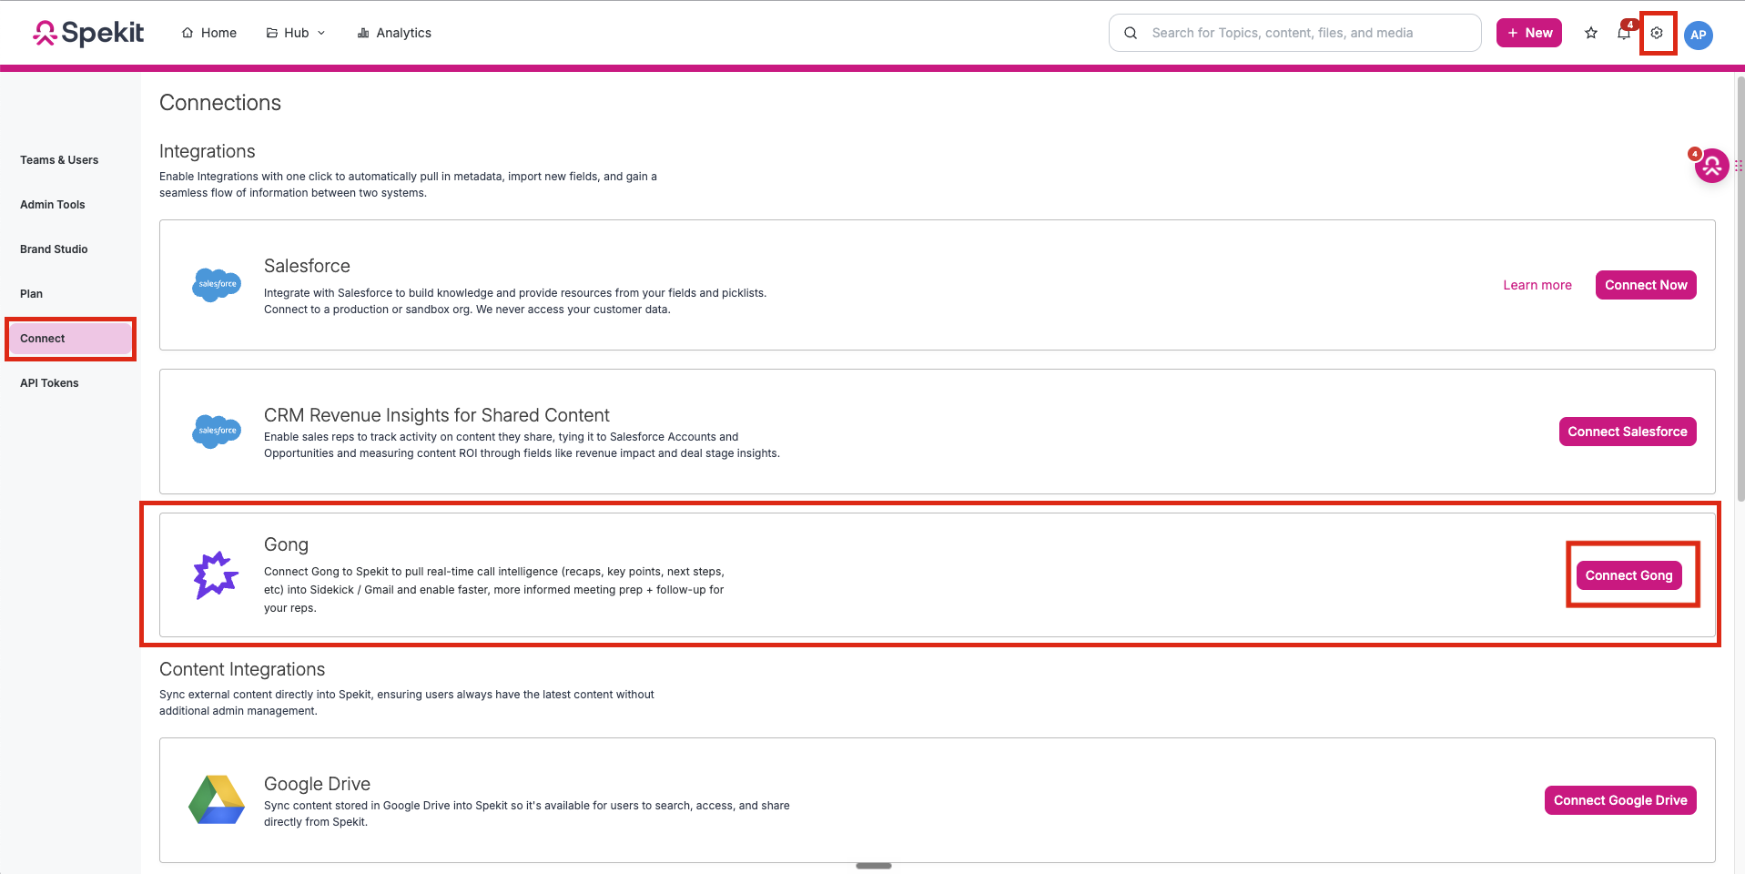Viewport: 1745px width, 874px height.
Task: Click Connect Now for Salesforce
Action: 1646,285
